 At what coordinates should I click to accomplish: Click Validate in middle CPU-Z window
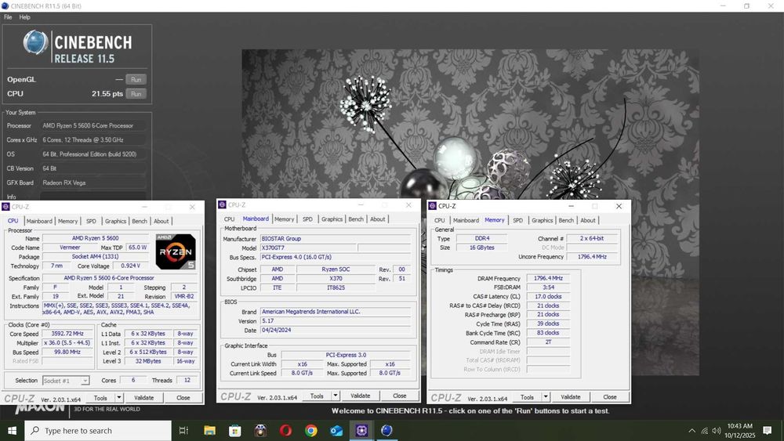click(360, 396)
